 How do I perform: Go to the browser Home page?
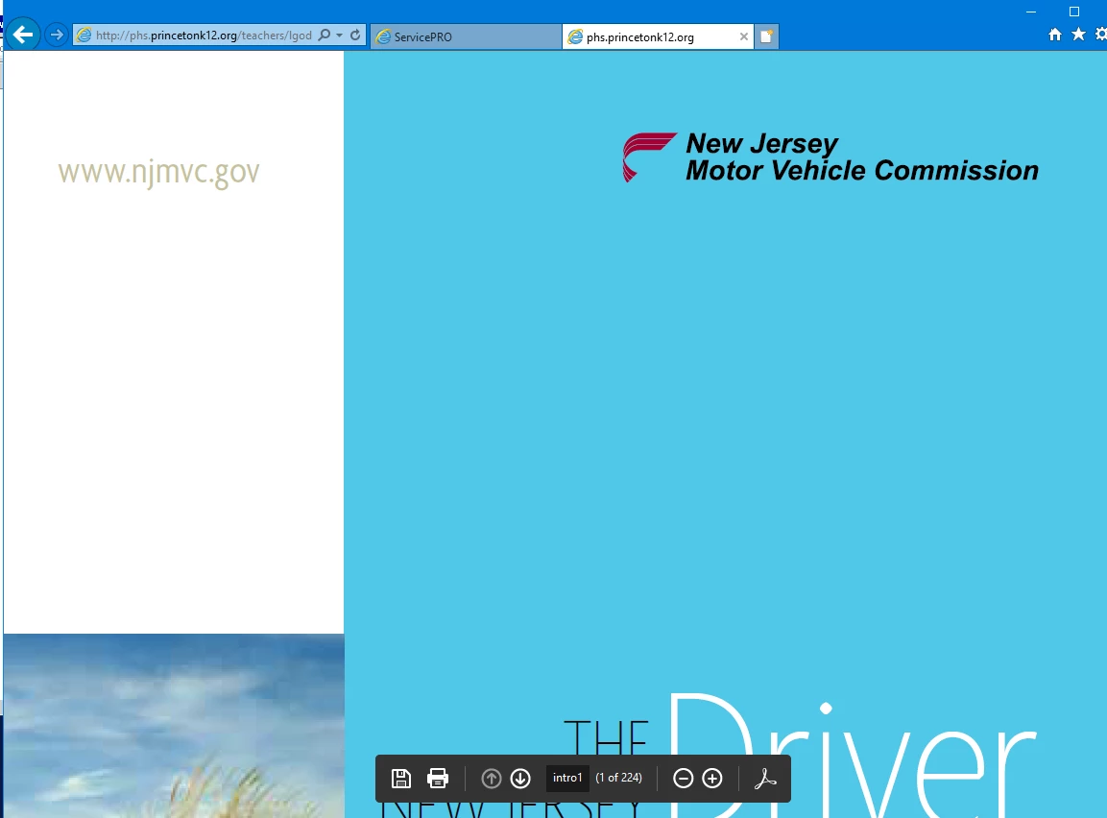point(1055,35)
